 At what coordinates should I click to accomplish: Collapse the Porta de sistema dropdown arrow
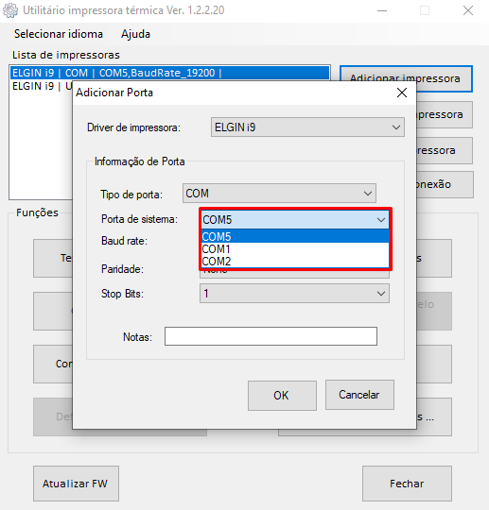point(381,220)
